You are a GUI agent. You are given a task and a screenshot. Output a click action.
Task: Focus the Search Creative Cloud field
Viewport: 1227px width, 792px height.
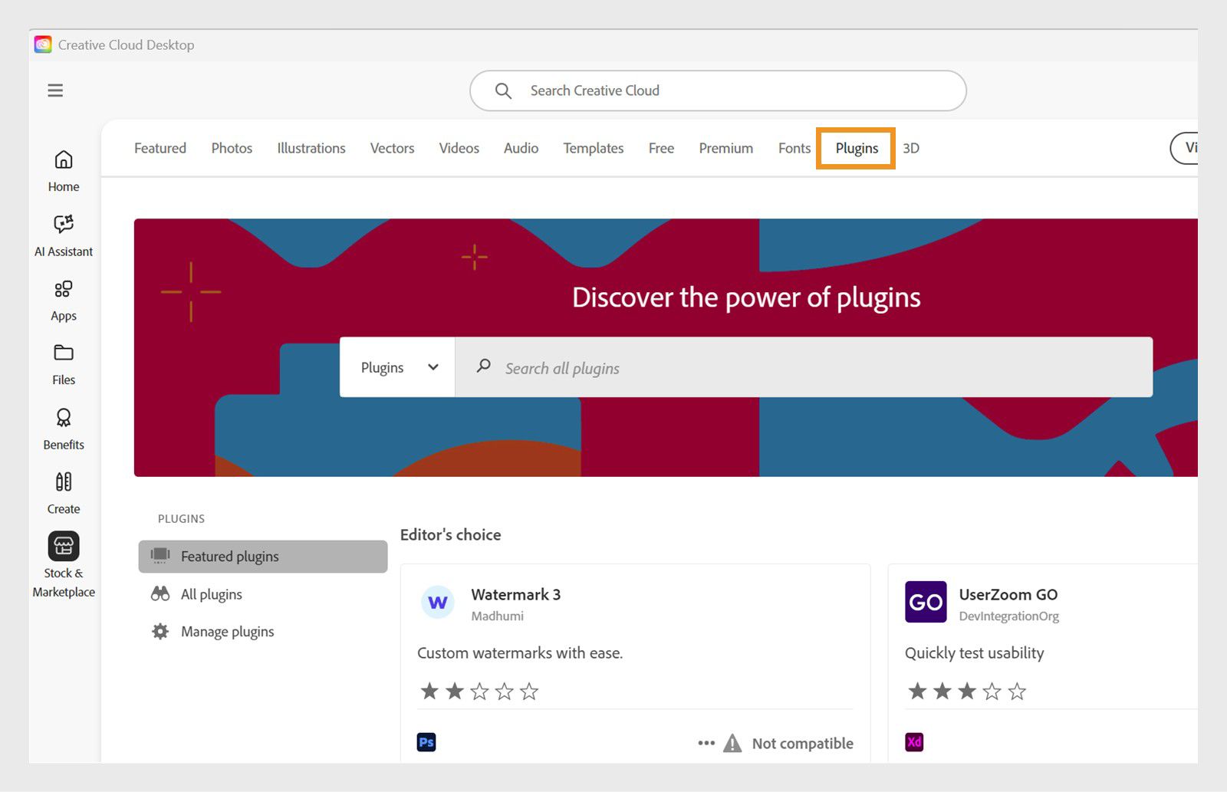[718, 90]
